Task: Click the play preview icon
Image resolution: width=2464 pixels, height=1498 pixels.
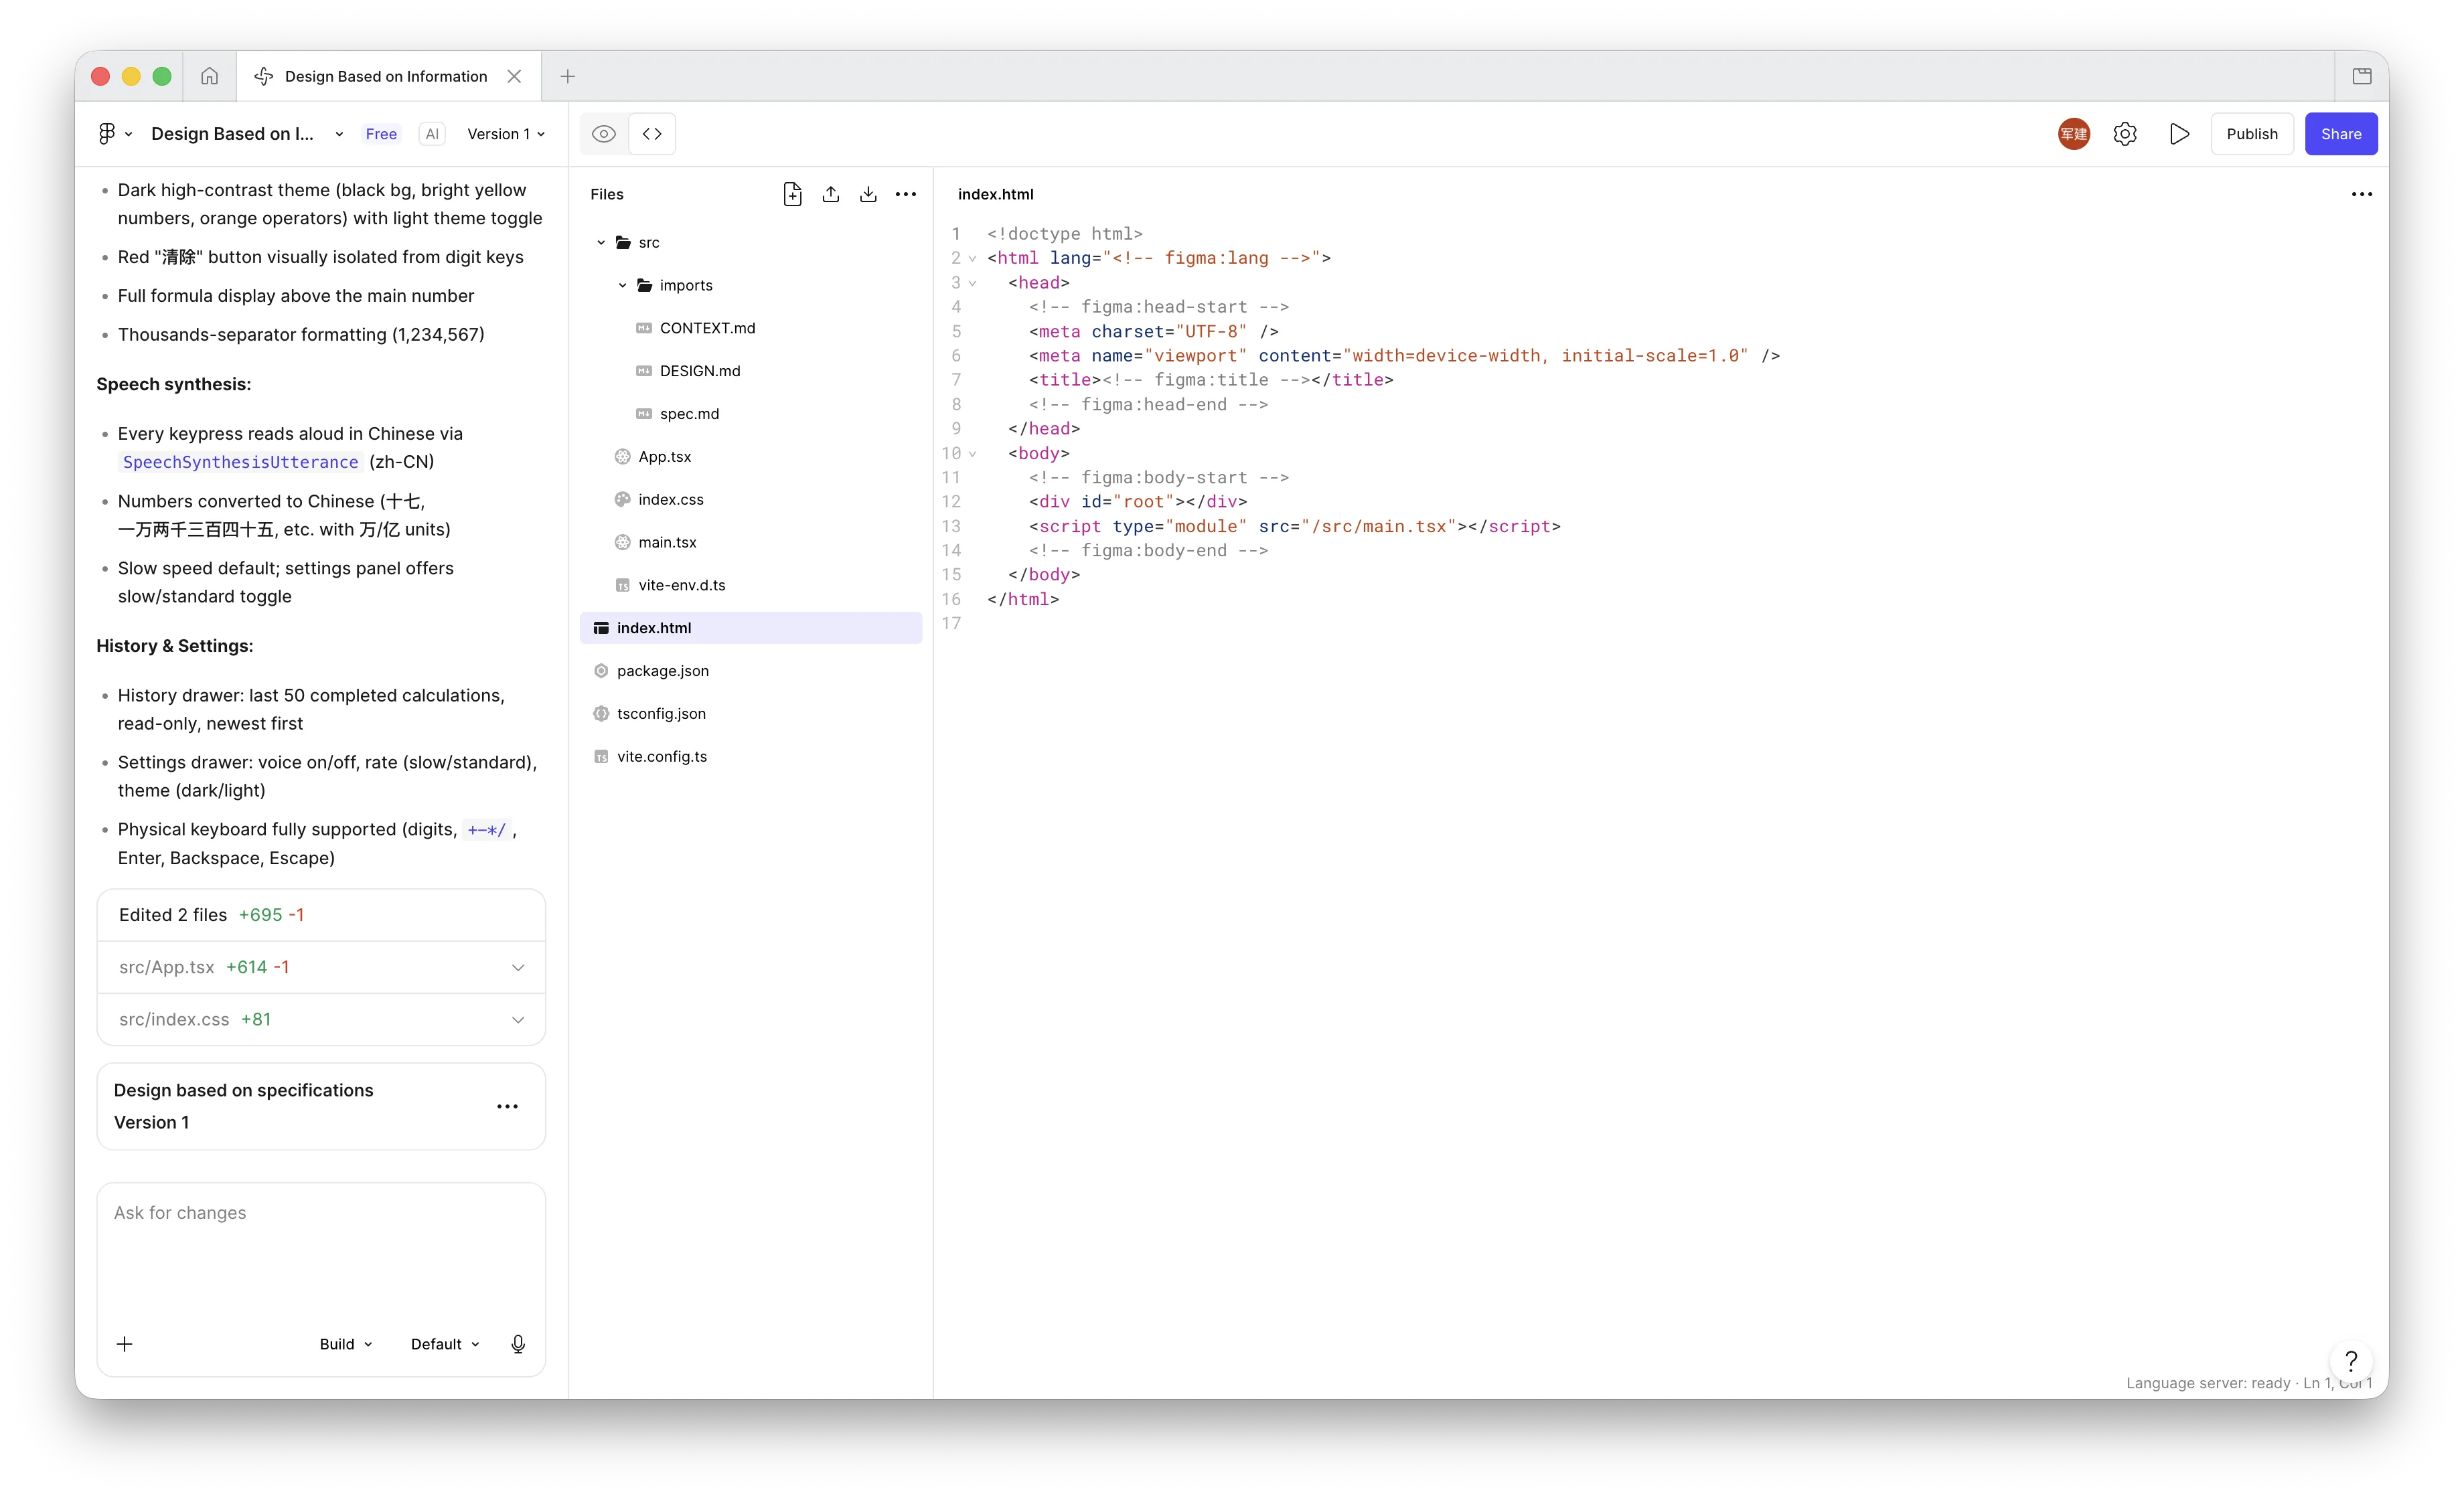Action: 2179,134
